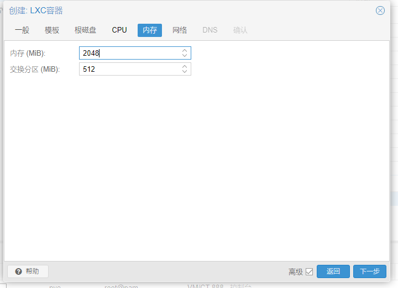Click the question mark 帮助 help button

point(28,271)
